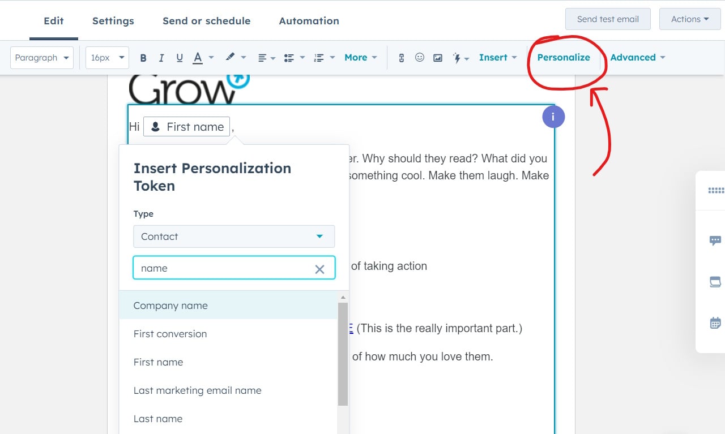The width and height of the screenshot is (725, 434).
Task: Click the Send test email button
Action: [x=608, y=19]
